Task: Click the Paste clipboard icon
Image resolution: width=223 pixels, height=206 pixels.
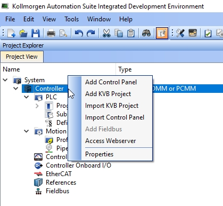Action: coord(131,33)
